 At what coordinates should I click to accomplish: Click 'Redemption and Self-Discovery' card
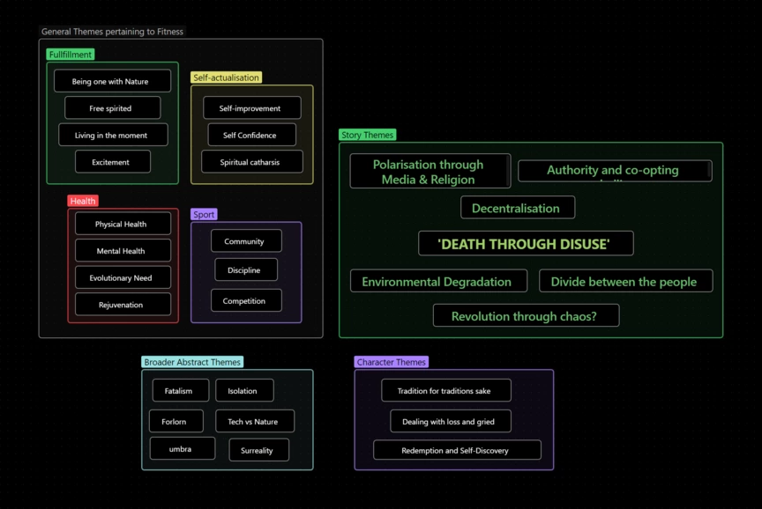click(457, 450)
